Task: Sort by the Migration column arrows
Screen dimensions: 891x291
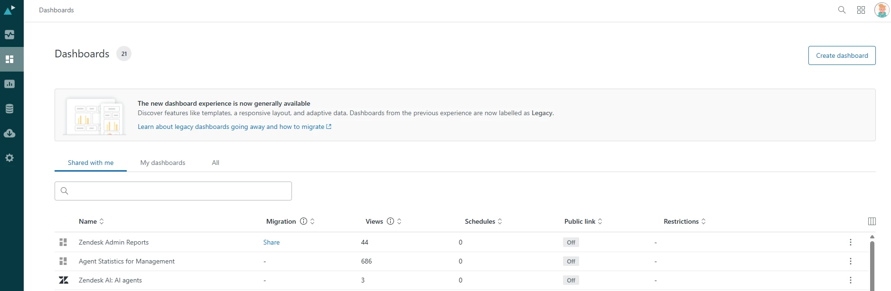Action: pyautogui.click(x=312, y=221)
